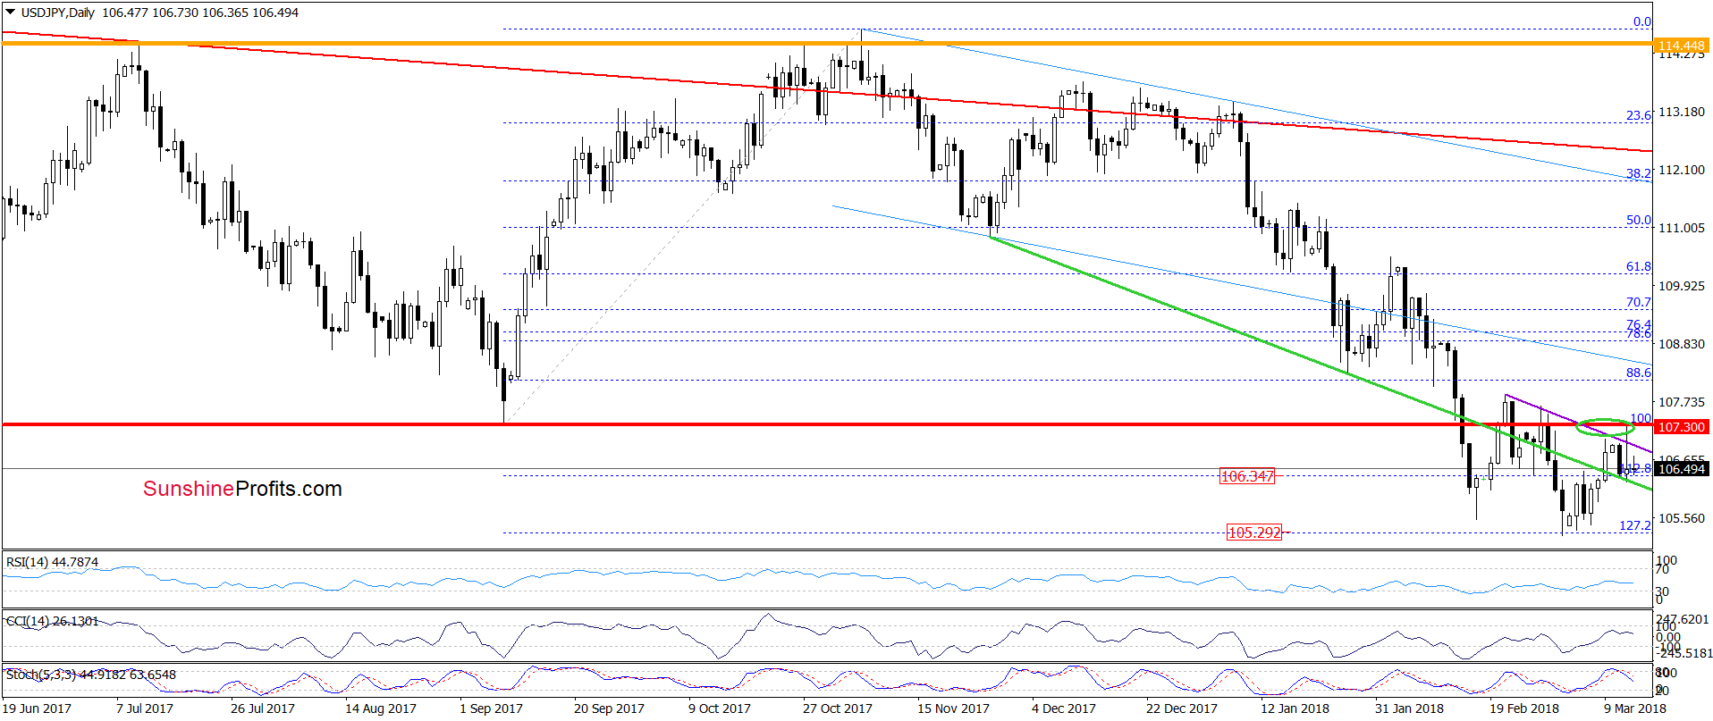
Task: Click the 0.0 Fibonacci level label
Action: [1642, 21]
